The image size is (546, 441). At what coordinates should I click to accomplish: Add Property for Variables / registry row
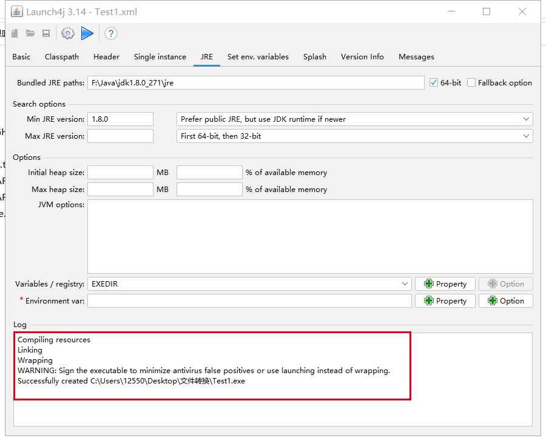(445, 283)
